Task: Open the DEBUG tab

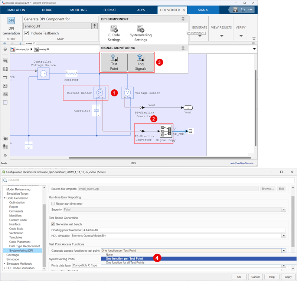Action: 47,10
